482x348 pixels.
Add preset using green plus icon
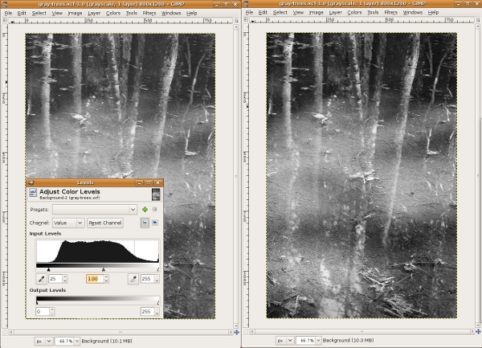[145, 209]
